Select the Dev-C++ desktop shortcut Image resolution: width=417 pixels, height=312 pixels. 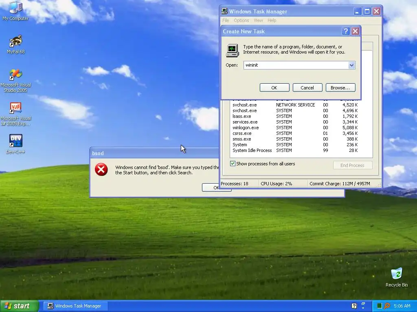[15, 144]
